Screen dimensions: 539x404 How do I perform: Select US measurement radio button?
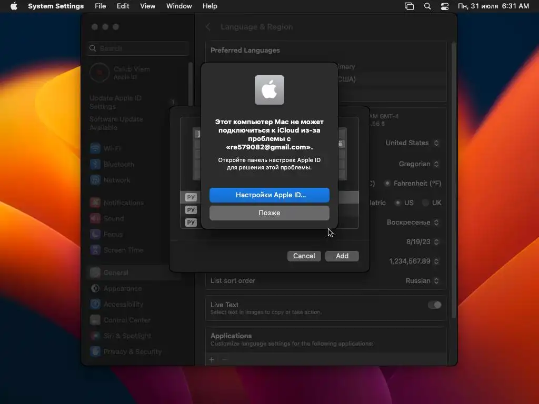(398, 203)
